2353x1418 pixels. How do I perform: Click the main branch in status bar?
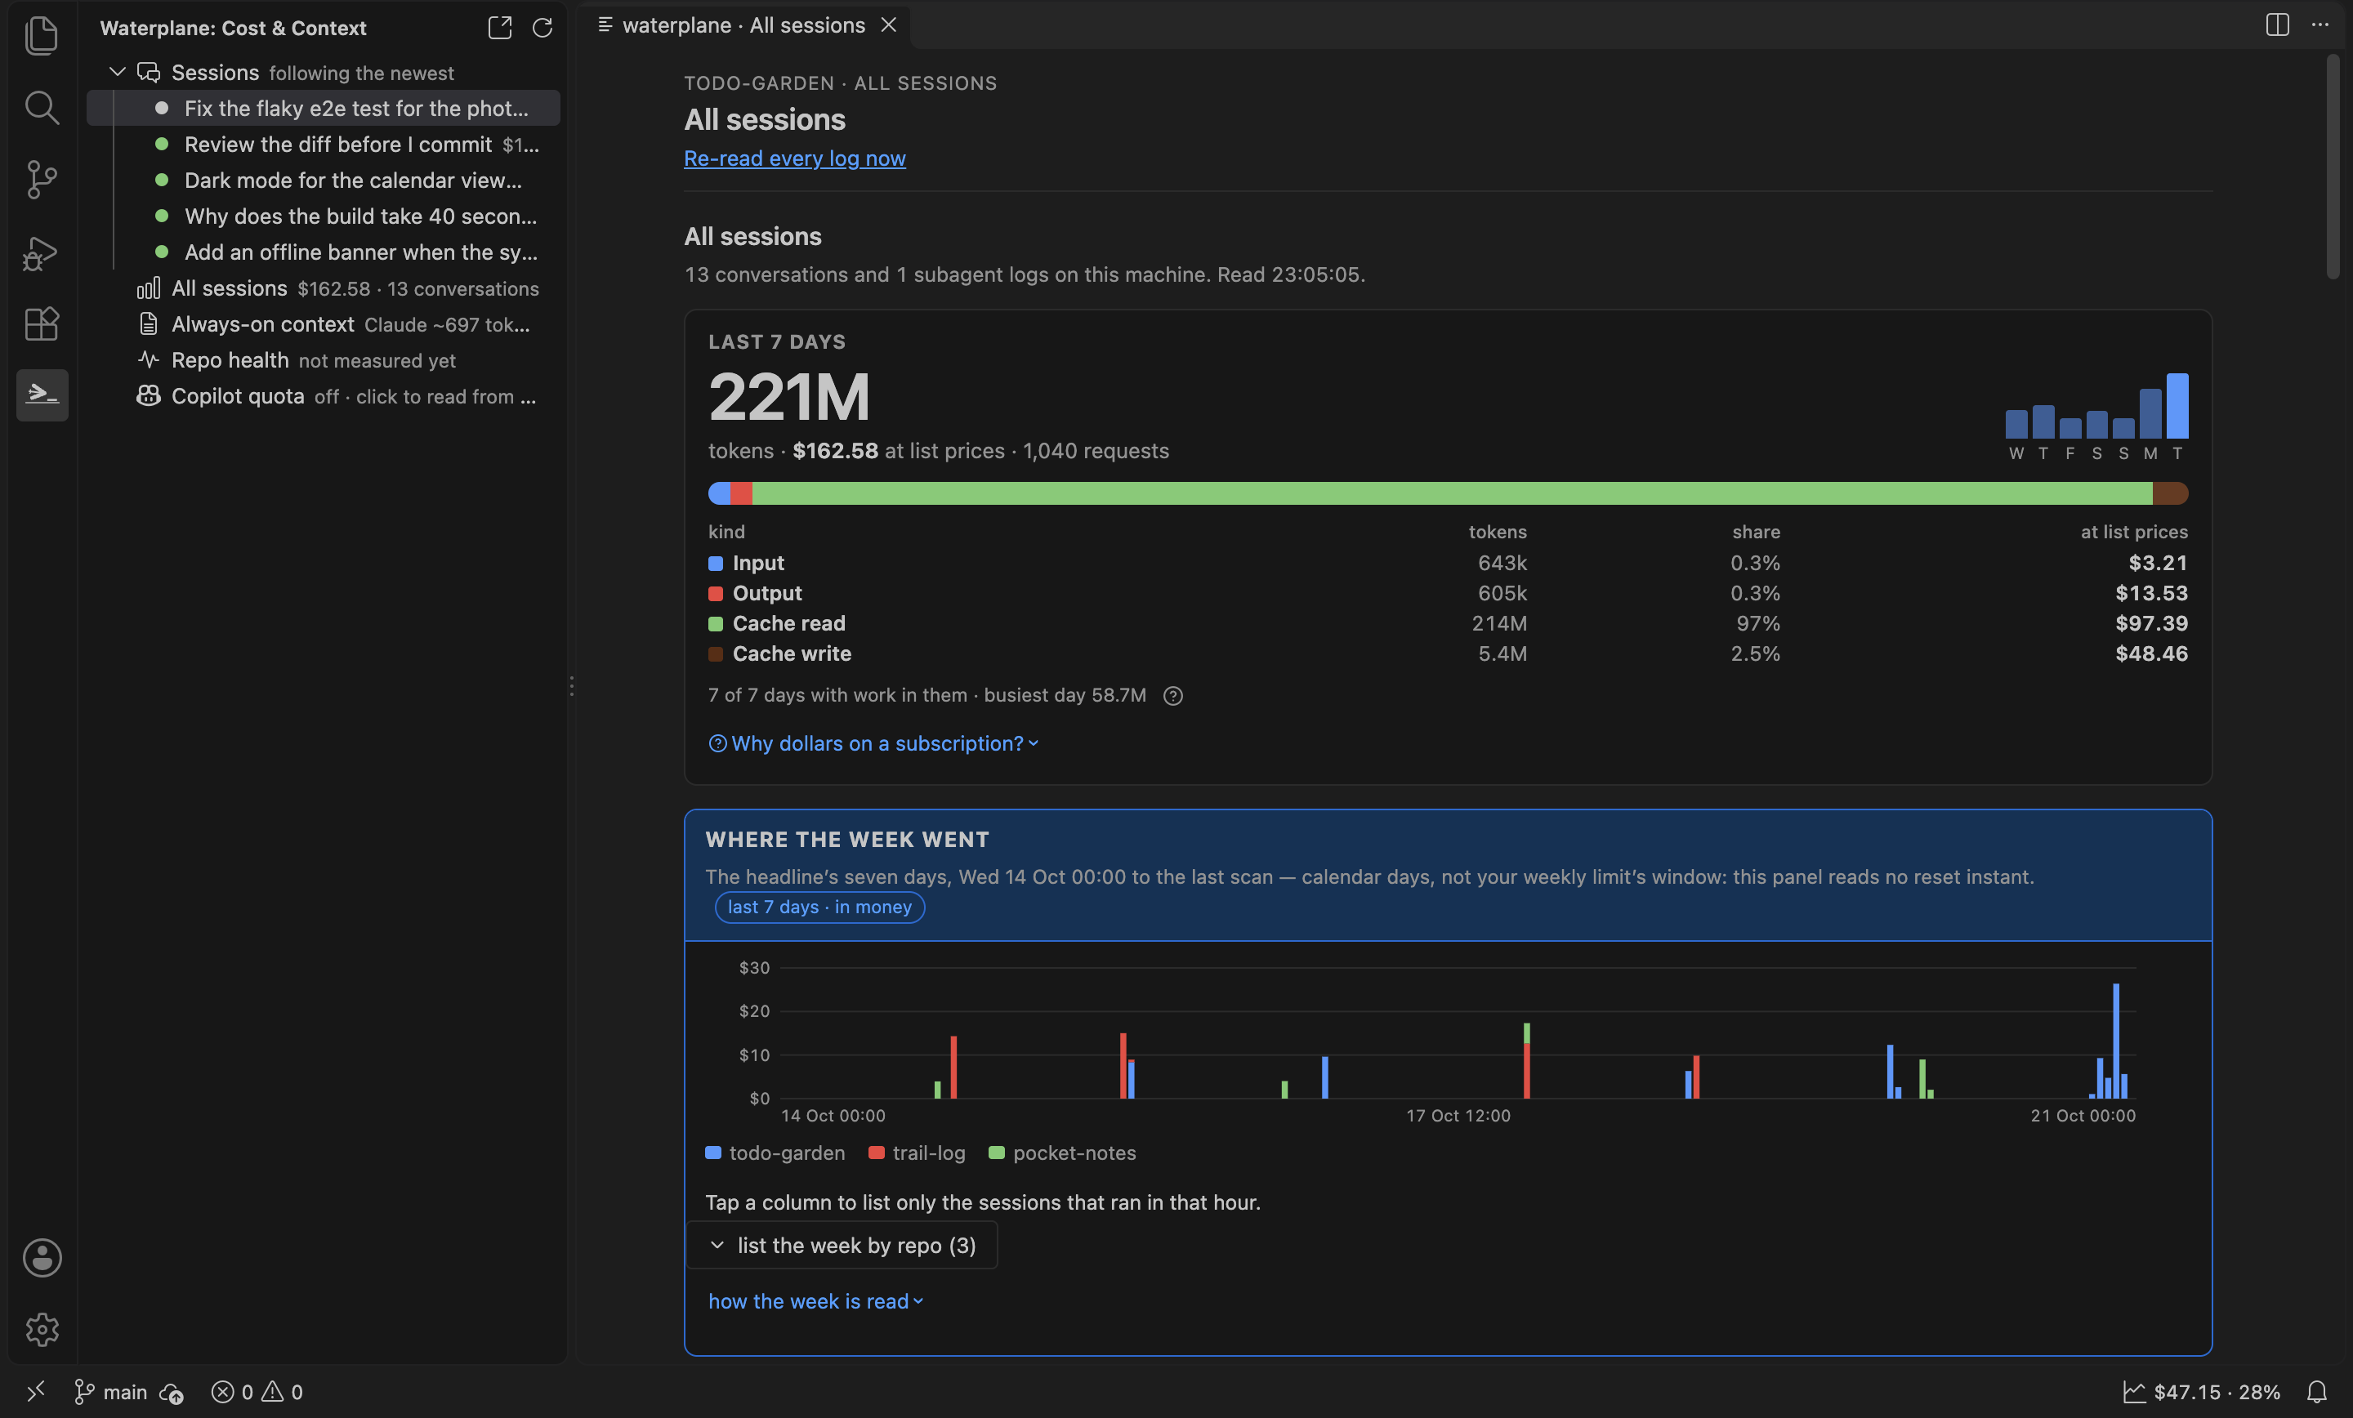(111, 1392)
